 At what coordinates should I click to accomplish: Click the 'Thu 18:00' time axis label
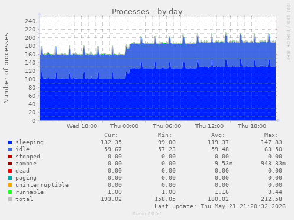click(x=252, y=126)
